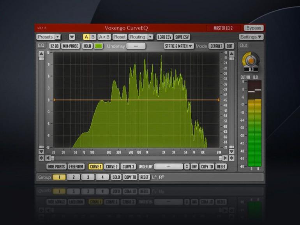
Task: Copy state A to B
Action: click(x=104, y=37)
